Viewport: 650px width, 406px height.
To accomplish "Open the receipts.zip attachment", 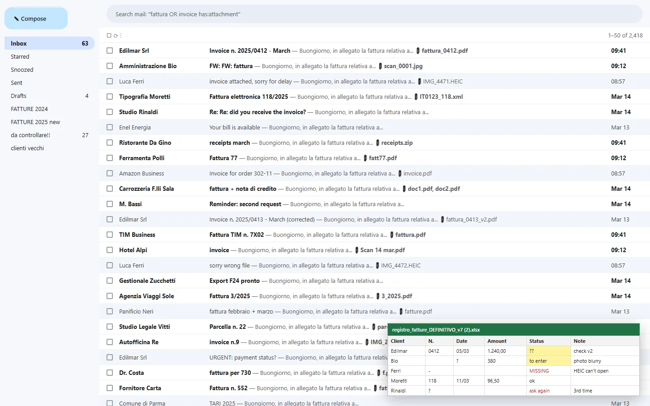I will pyautogui.click(x=394, y=143).
